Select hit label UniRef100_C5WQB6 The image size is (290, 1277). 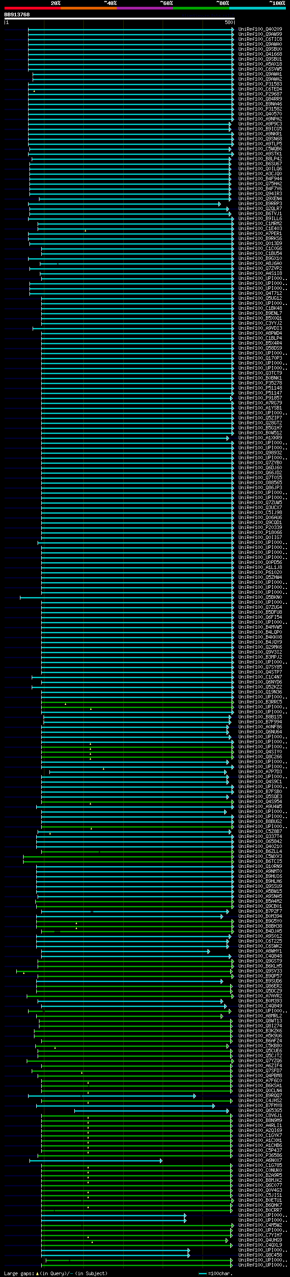coord(260,149)
